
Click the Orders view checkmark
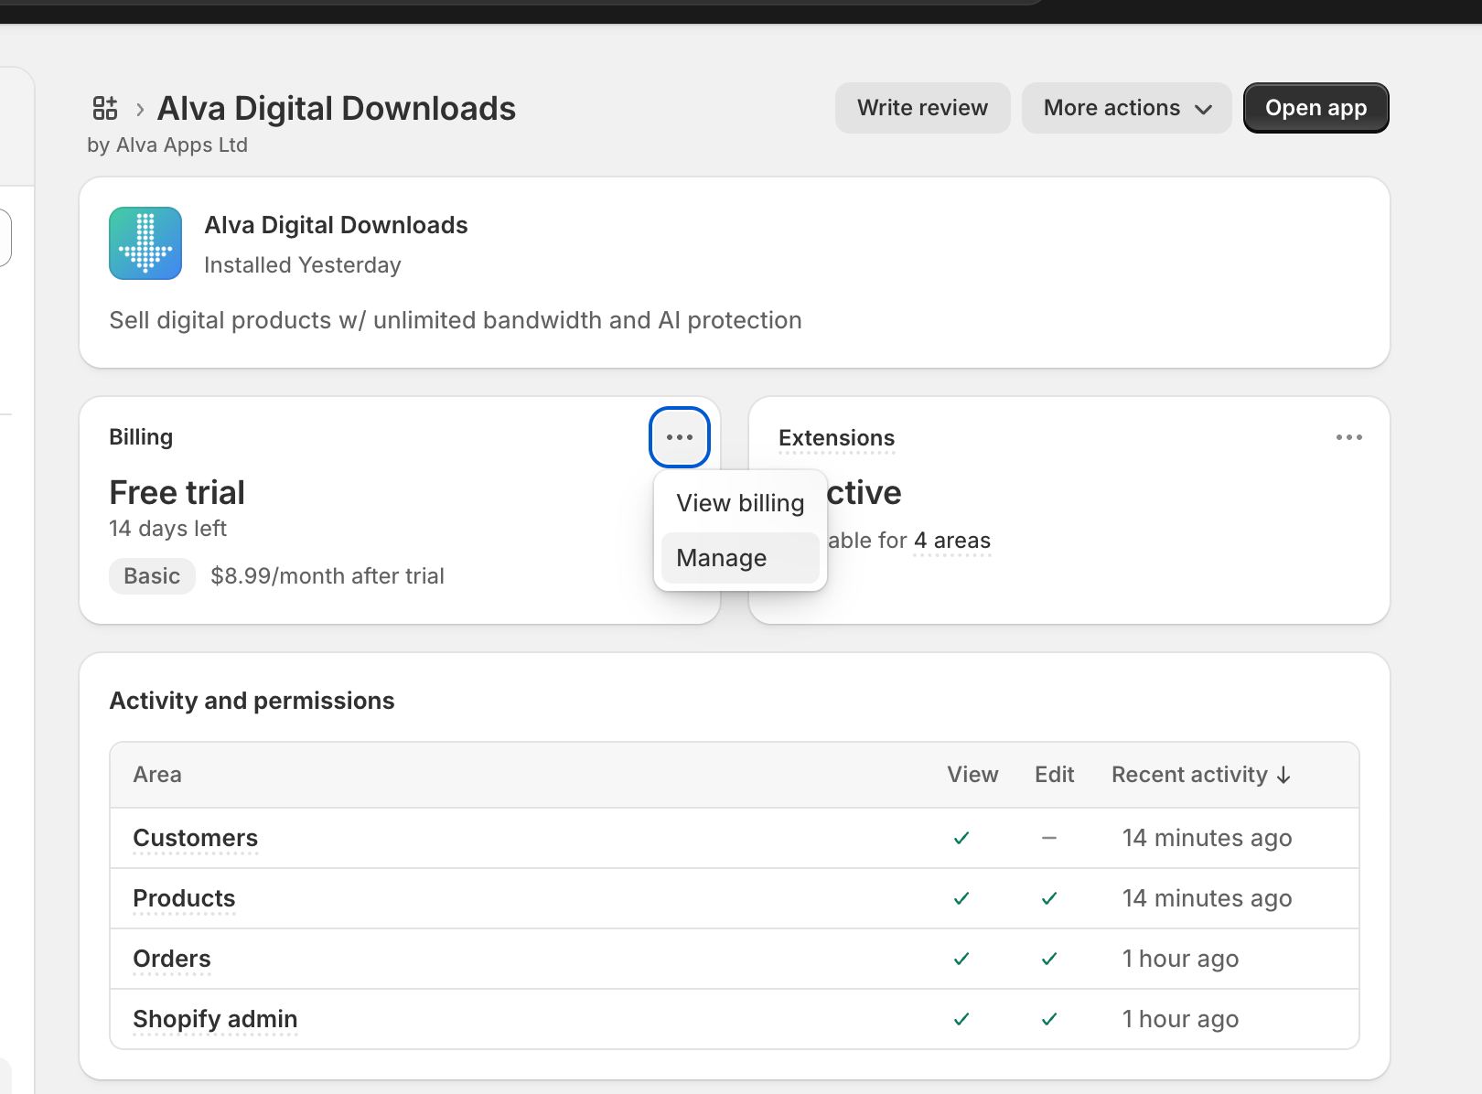961,959
